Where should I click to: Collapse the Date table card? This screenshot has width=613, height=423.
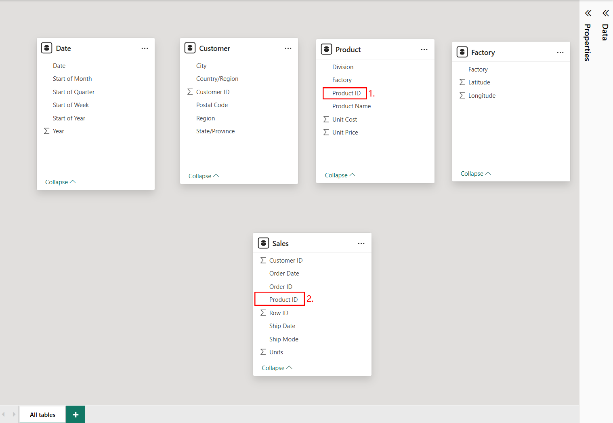[x=61, y=182]
